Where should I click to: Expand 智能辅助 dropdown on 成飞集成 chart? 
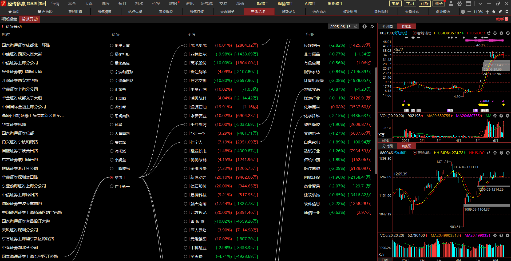(x=415, y=33)
